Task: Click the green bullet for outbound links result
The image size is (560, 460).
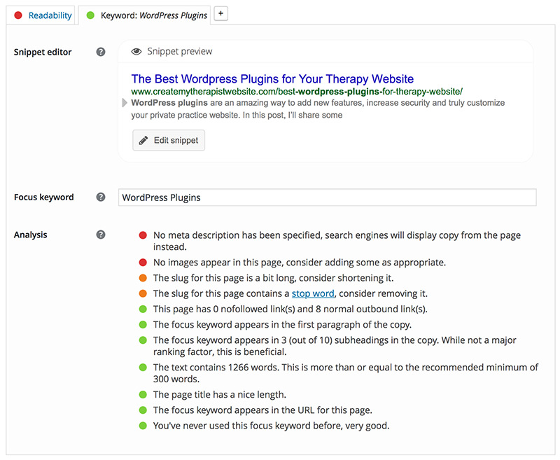Action: 143,309
